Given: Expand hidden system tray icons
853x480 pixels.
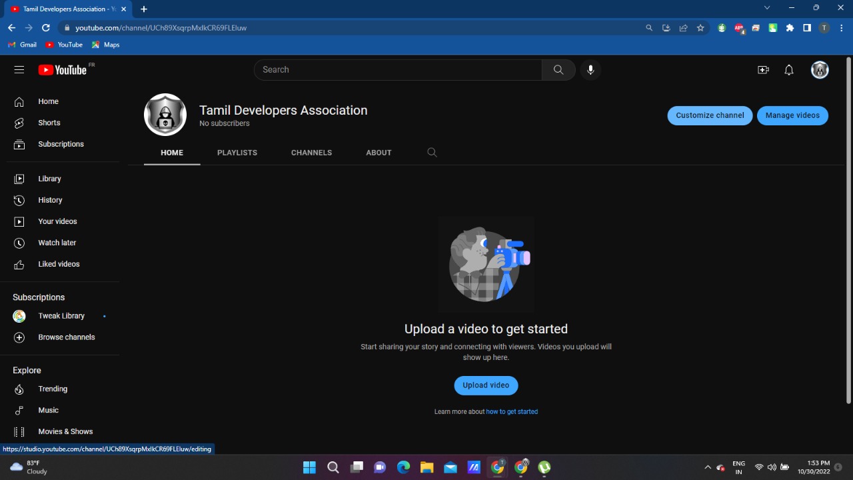Looking at the screenshot, I should 708,467.
